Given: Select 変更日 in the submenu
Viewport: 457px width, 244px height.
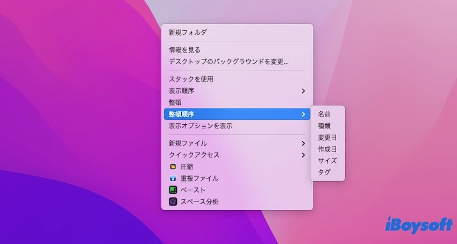Looking at the screenshot, I should tap(327, 138).
